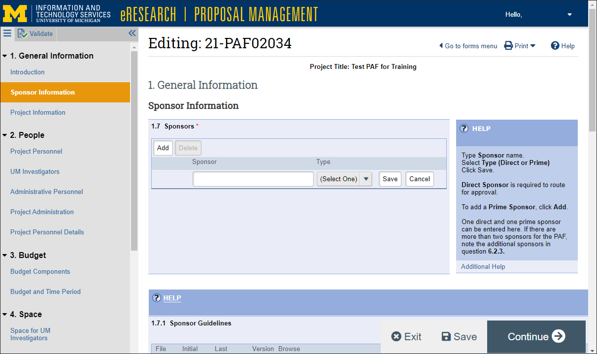Click the Validate icon
Image resolution: width=597 pixels, height=354 pixels.
click(22, 33)
